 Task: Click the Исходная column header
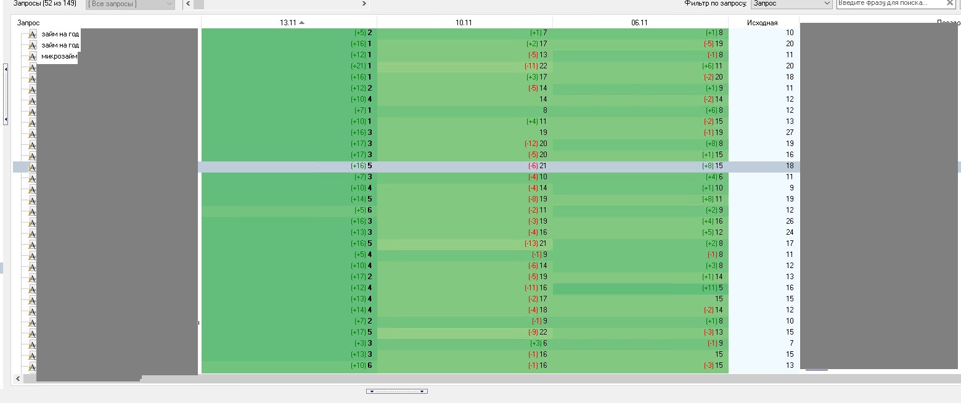[x=763, y=22]
